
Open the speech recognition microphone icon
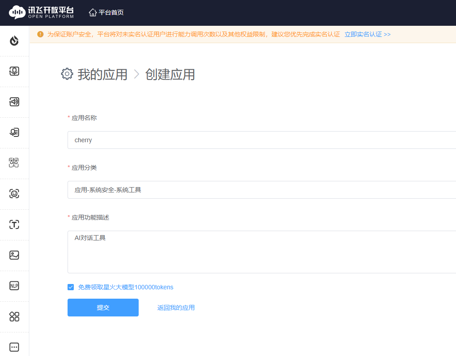14,71
